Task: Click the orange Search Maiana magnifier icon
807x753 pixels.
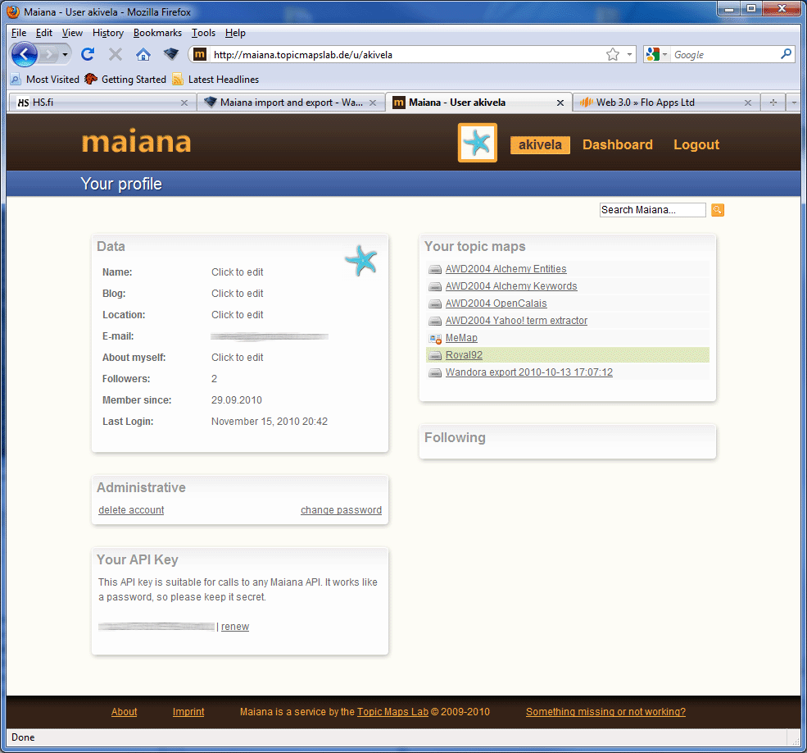Action: tap(717, 209)
